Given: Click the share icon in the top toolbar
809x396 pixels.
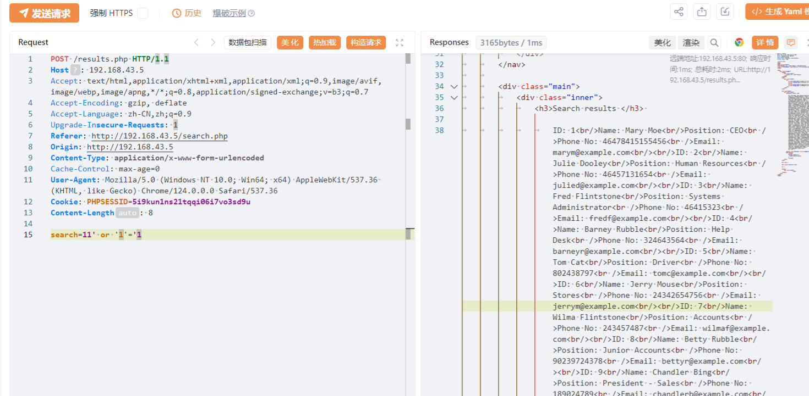Looking at the screenshot, I should point(679,12).
